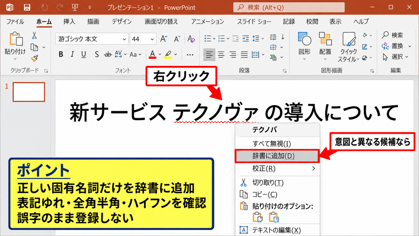Screen dimensions: 419x236
Task: Click the Redo arrow icon
Action: [x=60, y=8]
